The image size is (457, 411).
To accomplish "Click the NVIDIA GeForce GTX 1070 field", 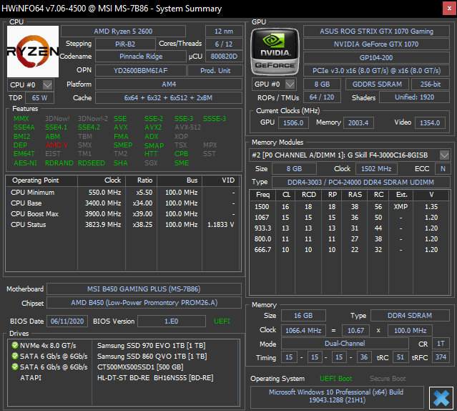I will pos(376,44).
